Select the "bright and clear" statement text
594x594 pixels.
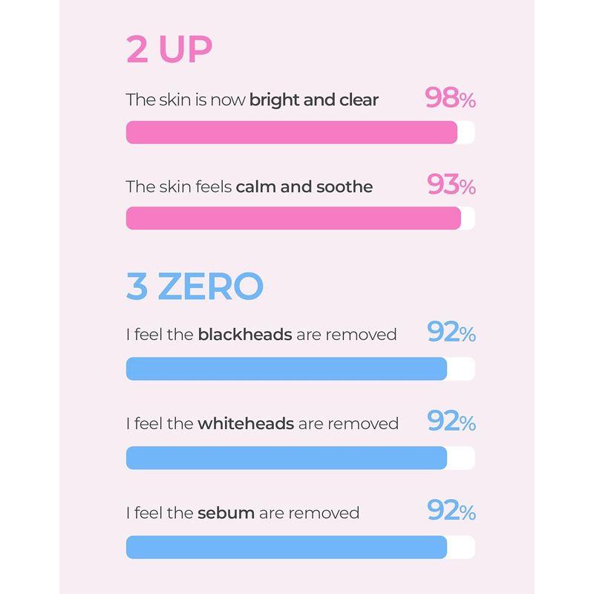pyautogui.click(x=252, y=99)
